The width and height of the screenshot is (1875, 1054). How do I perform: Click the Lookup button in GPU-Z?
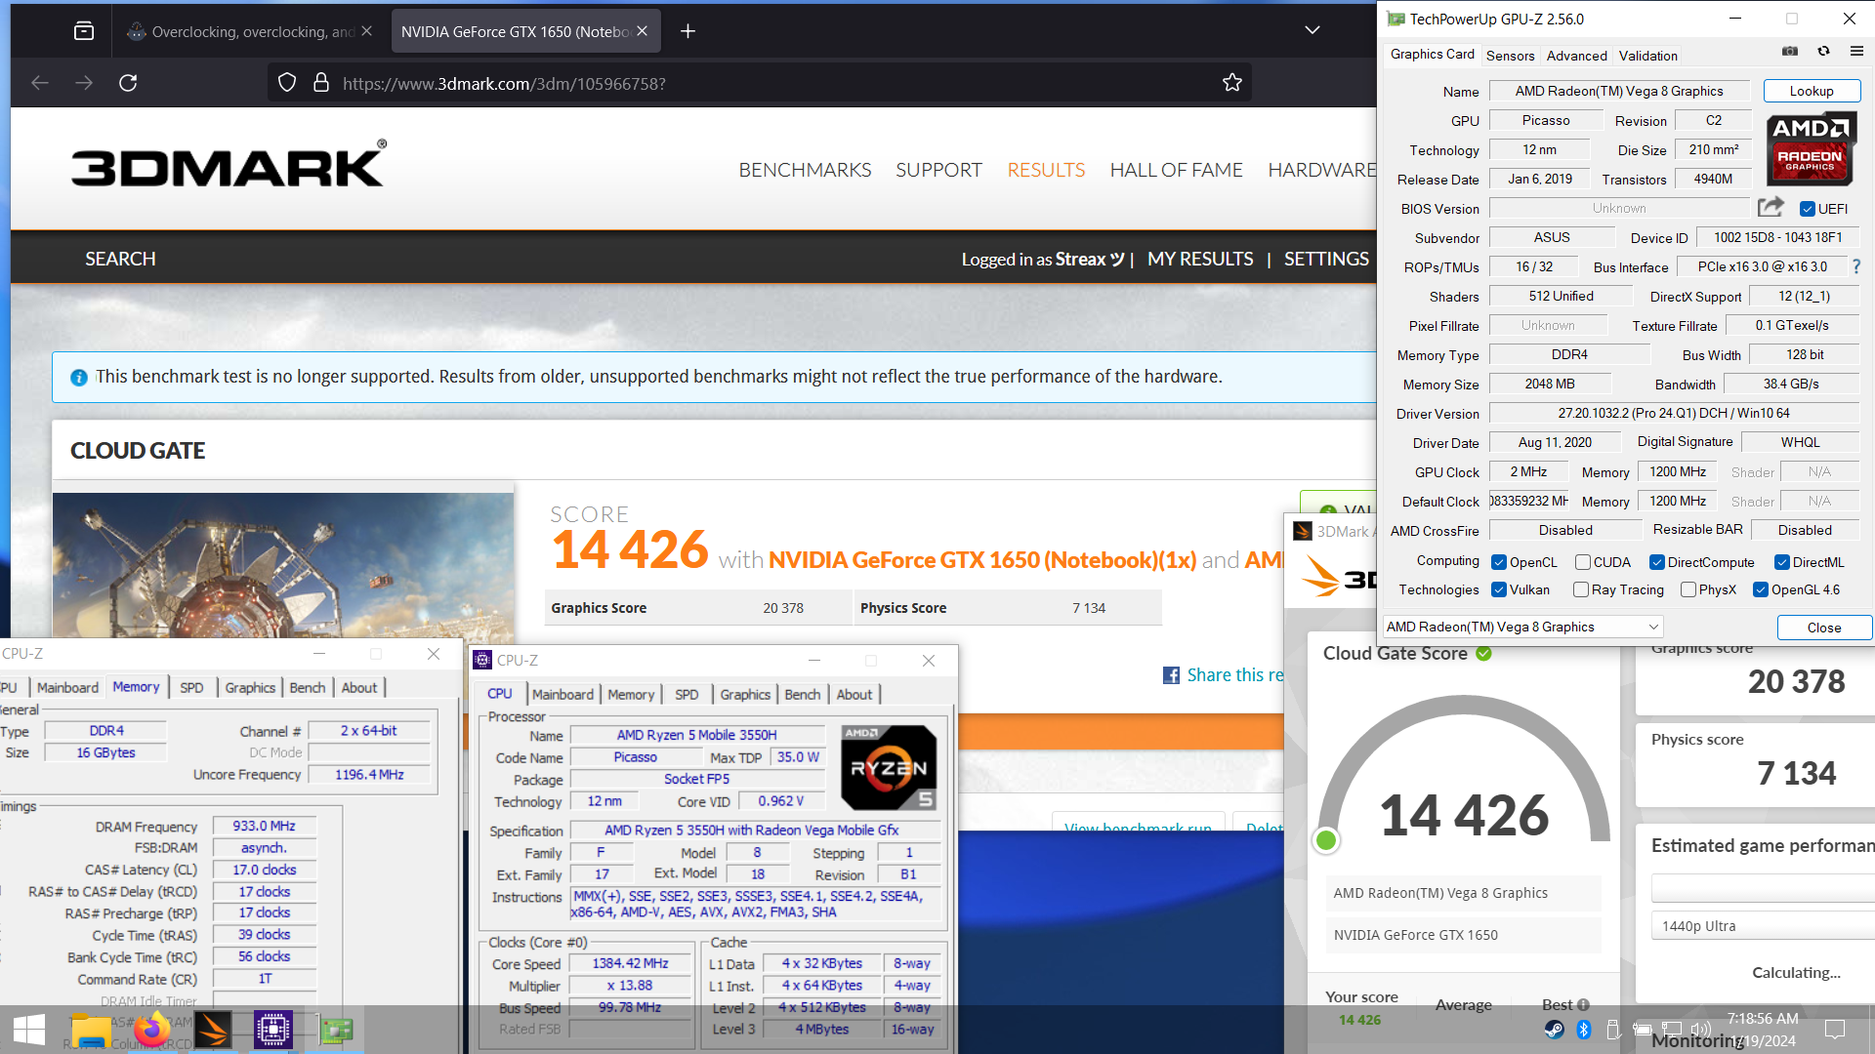tap(1812, 91)
